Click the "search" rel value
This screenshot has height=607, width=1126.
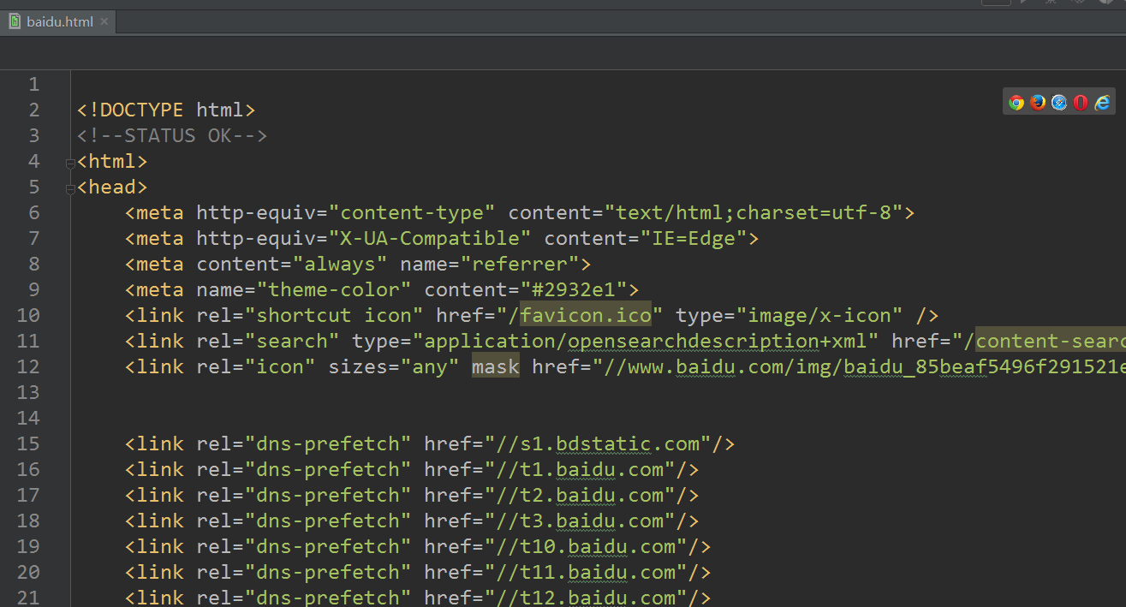point(293,341)
